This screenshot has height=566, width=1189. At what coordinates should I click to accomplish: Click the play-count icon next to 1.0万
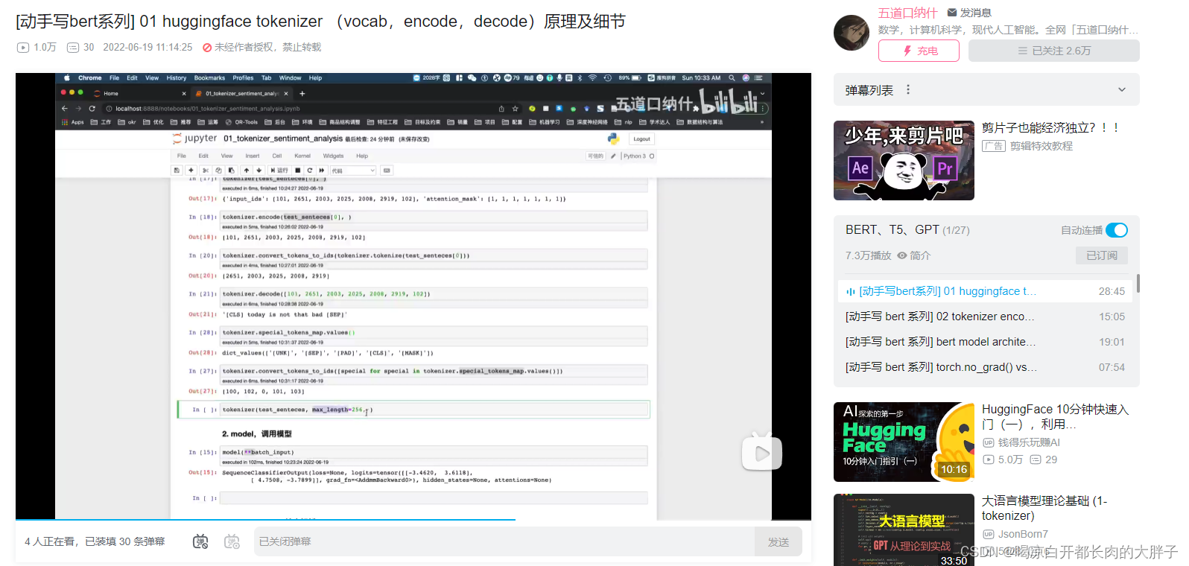coord(23,47)
